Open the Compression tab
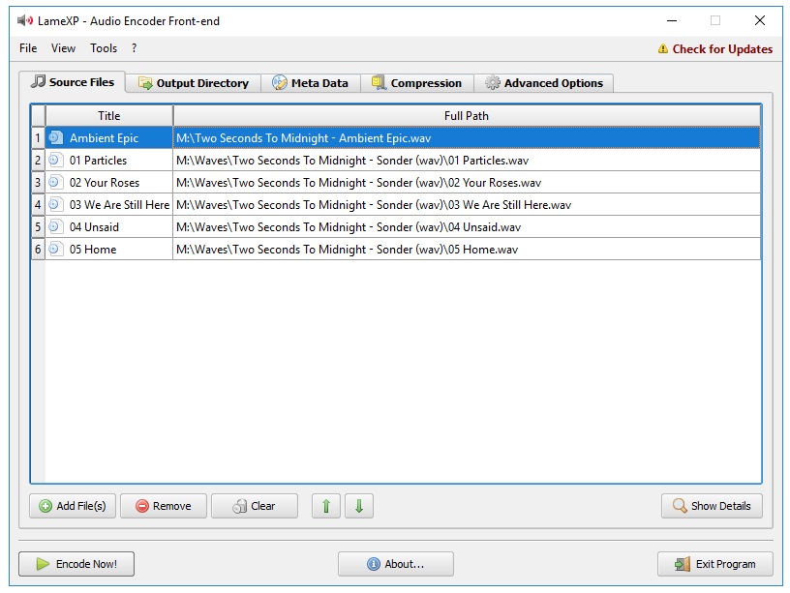This screenshot has width=790, height=593. [417, 83]
